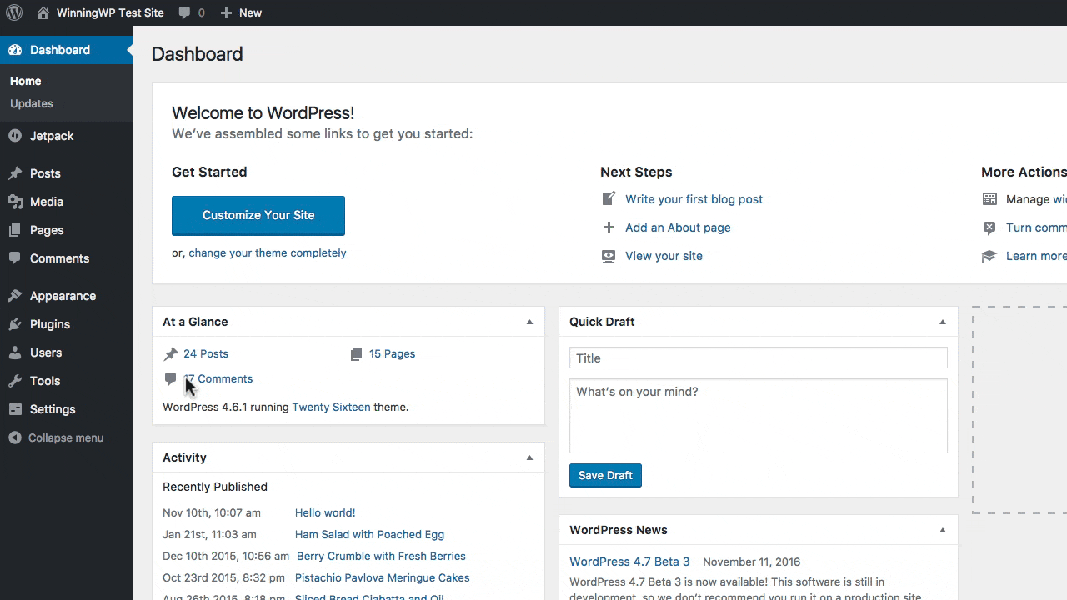The width and height of the screenshot is (1067, 600).
Task: Click the eye icon beside View your site
Action: point(609,256)
